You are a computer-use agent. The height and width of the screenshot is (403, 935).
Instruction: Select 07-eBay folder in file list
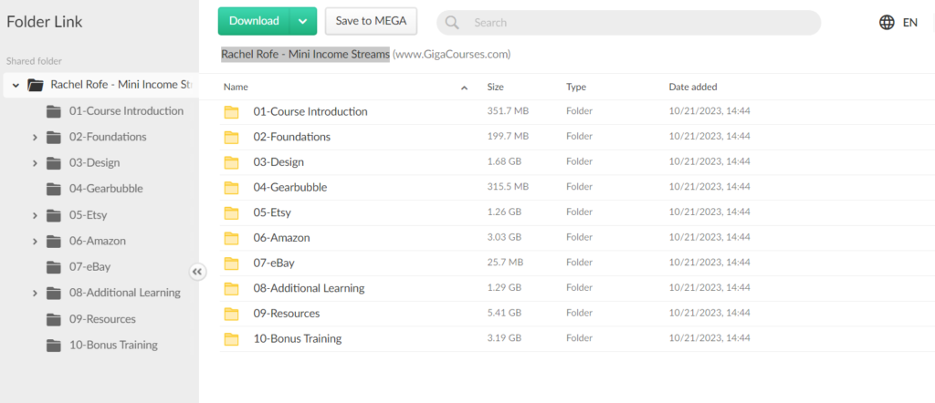tap(274, 263)
